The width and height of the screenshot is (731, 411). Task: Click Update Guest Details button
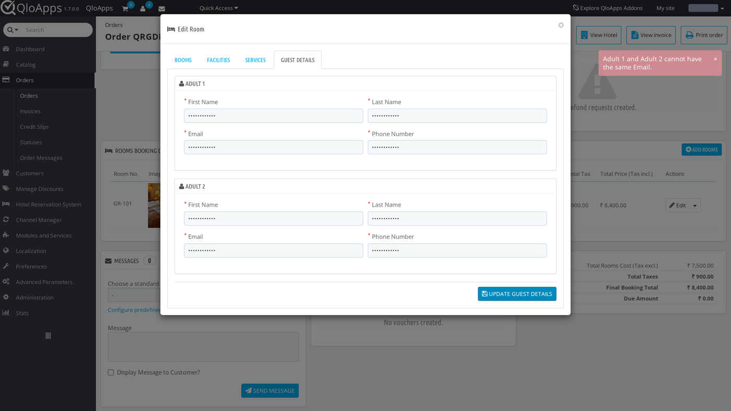517,294
